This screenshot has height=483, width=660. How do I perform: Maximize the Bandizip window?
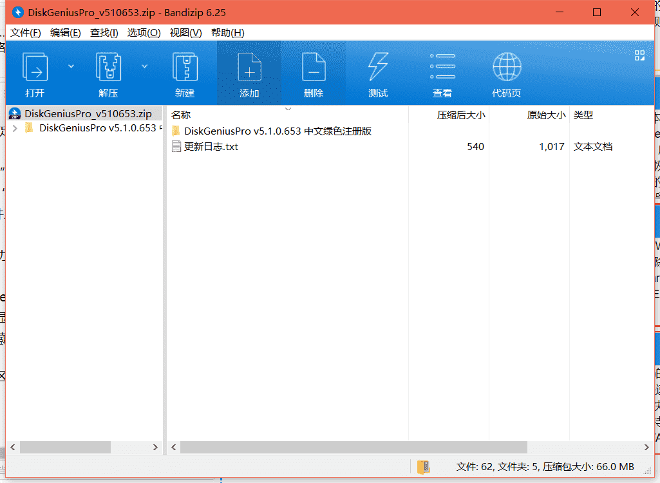(596, 12)
